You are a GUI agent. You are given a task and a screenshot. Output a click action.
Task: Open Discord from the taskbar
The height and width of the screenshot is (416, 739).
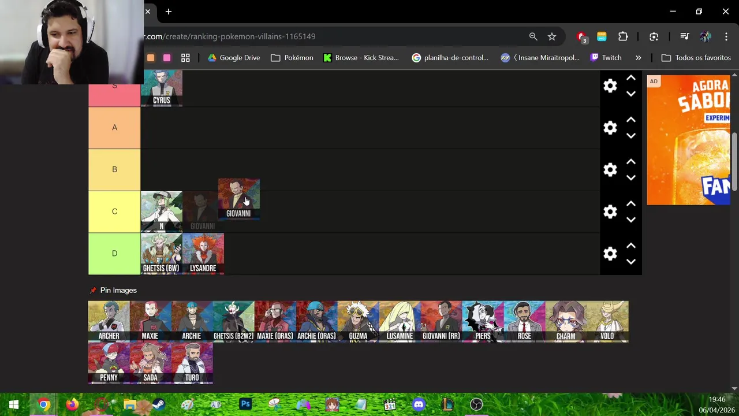[419, 404]
